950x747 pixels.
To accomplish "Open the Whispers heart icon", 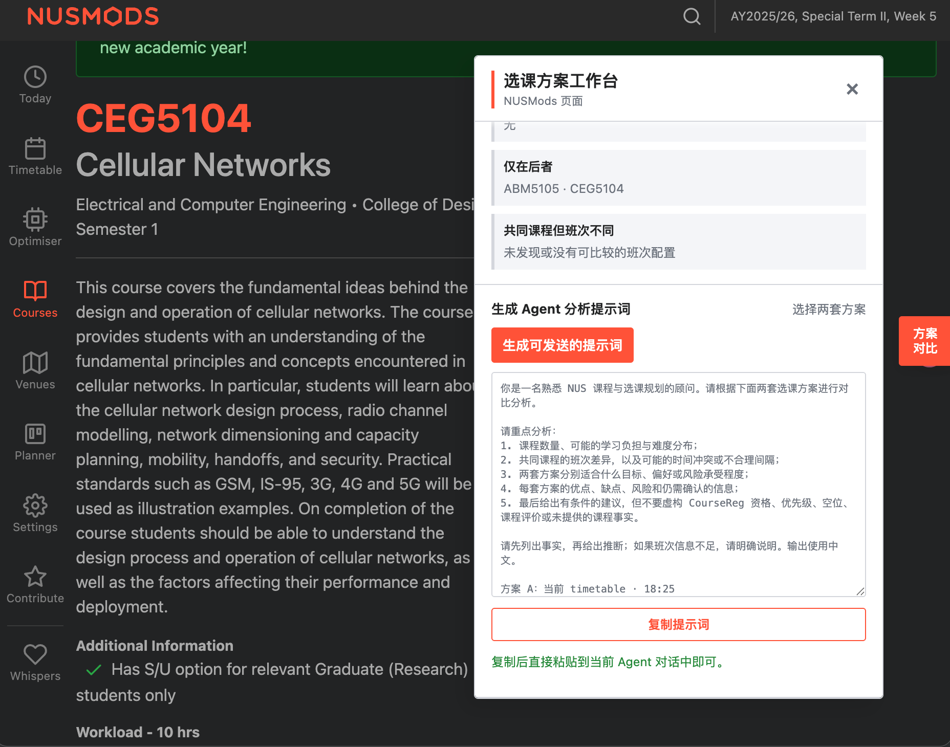I will point(35,654).
